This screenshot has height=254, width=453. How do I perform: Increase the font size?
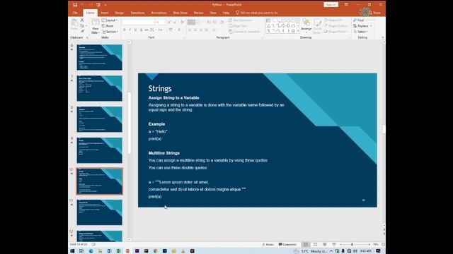coord(169,22)
